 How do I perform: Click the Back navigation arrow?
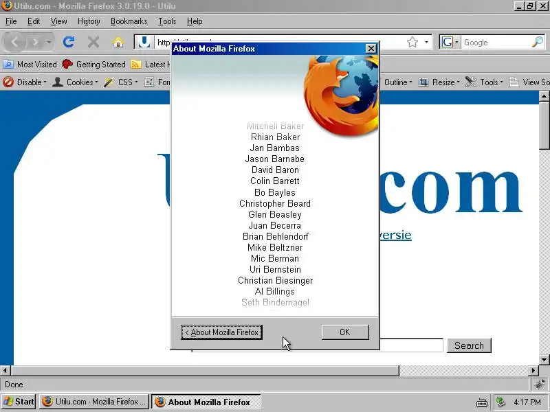14,42
